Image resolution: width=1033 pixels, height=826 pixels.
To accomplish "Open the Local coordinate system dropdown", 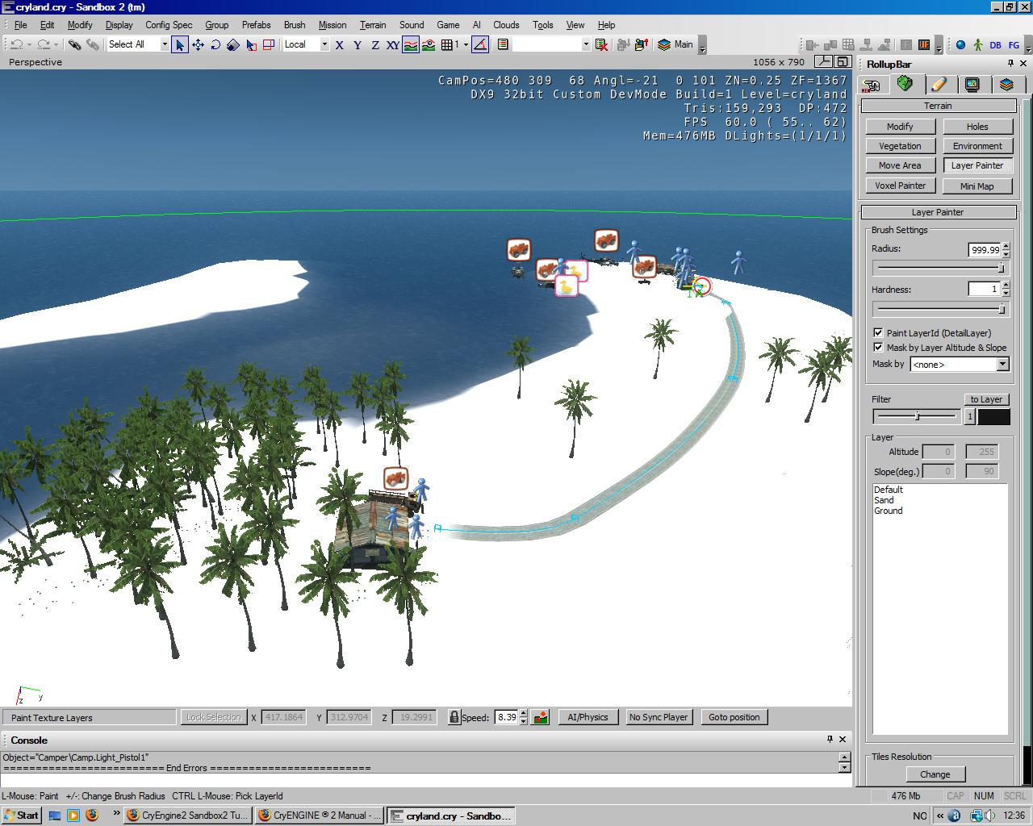I will click(x=324, y=44).
